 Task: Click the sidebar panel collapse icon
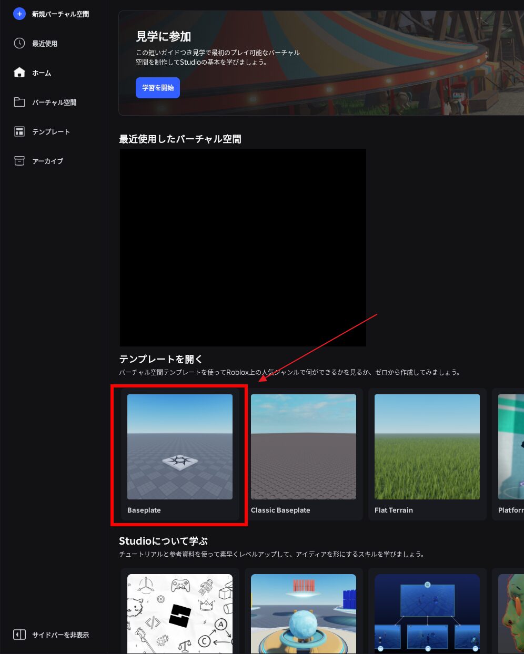point(19,635)
